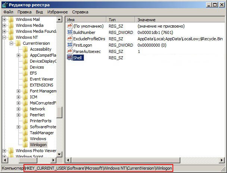Click the FirstLogon DWORD value icon
Screen dimensions: 227x173
pos(69,45)
